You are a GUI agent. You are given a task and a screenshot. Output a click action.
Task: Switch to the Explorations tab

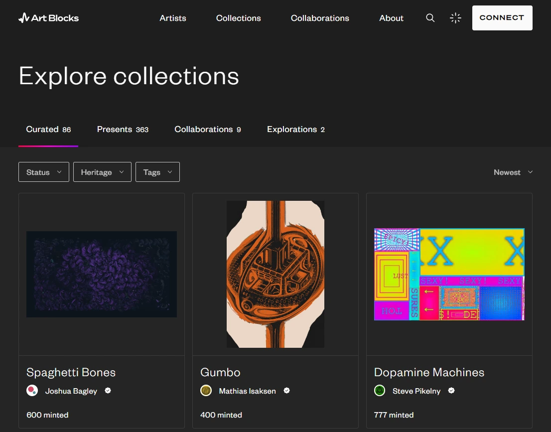tap(296, 130)
